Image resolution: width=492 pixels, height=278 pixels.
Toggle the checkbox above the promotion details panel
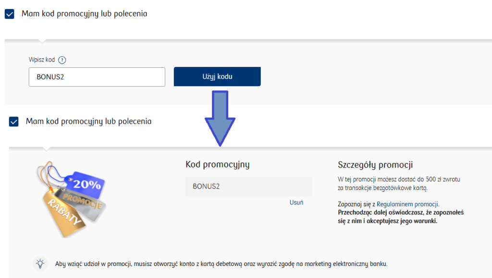[14, 122]
